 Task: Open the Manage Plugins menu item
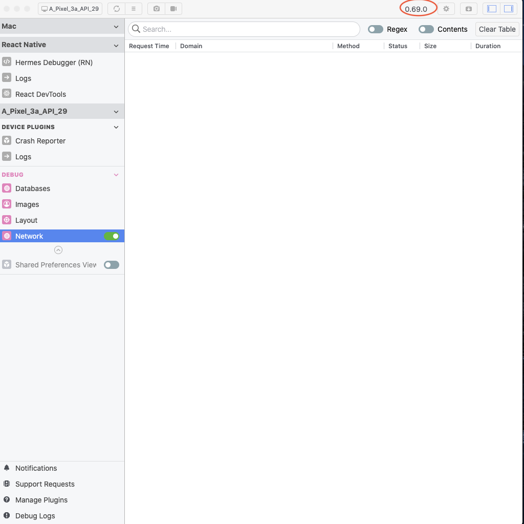pos(41,499)
